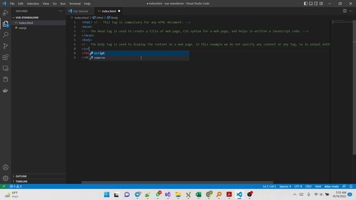Toggle primary side bar layout icon

pos(305,3)
